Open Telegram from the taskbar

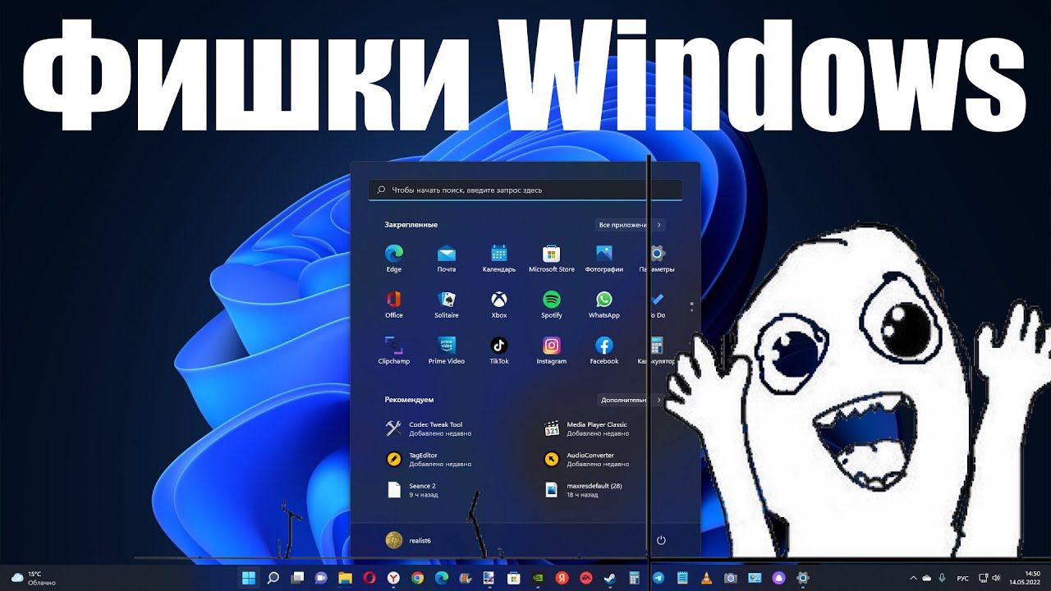coord(658,577)
